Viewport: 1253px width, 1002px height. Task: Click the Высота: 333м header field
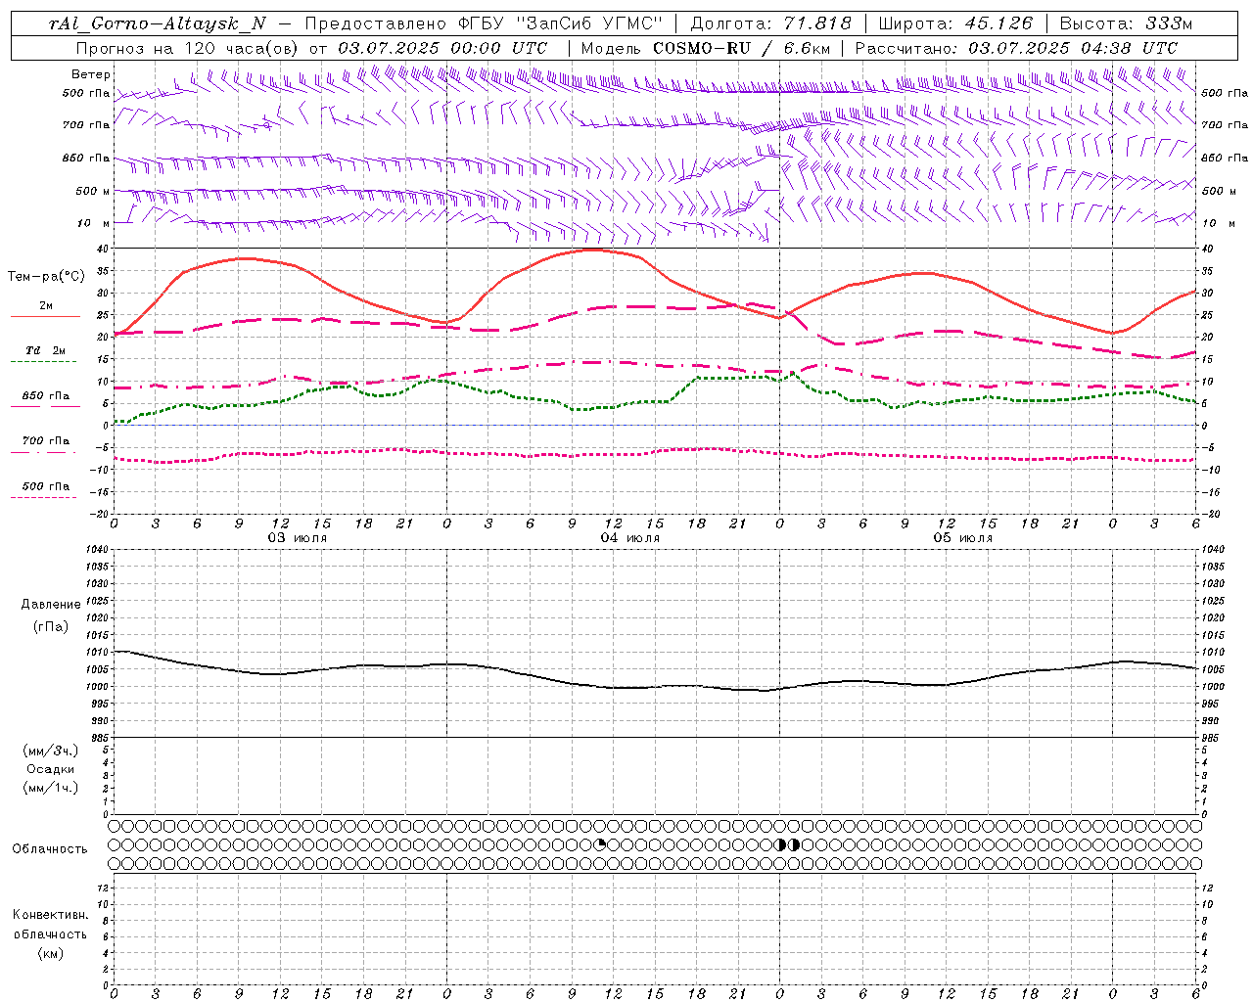(1126, 23)
